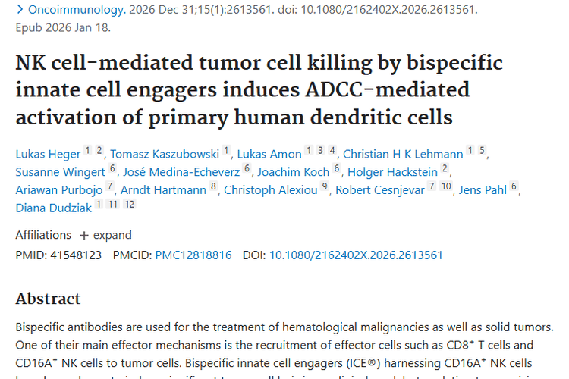Image resolution: width=569 pixels, height=379 pixels.
Task: Expand the Affiliations section
Action: 105,235
